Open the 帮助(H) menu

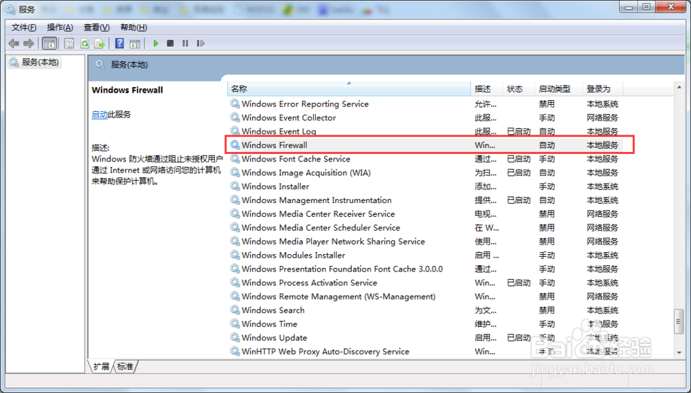(133, 28)
